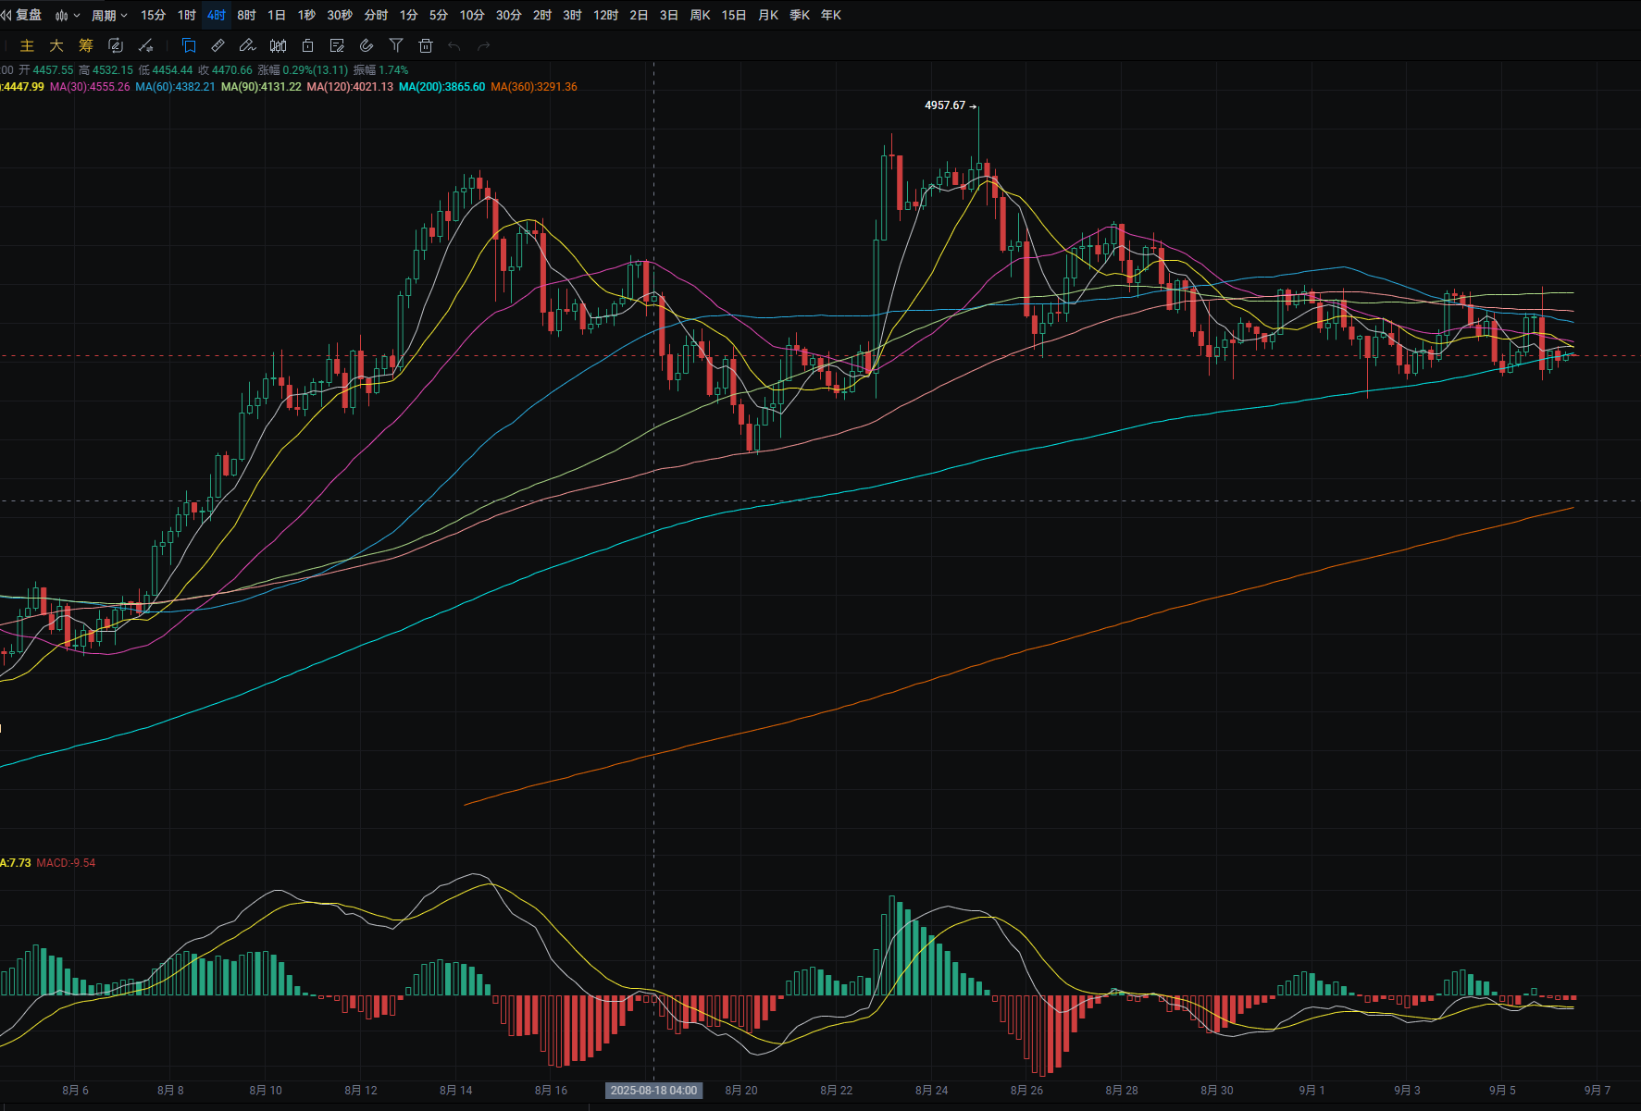
Task: Click the lock drawings icon
Action: (307, 45)
